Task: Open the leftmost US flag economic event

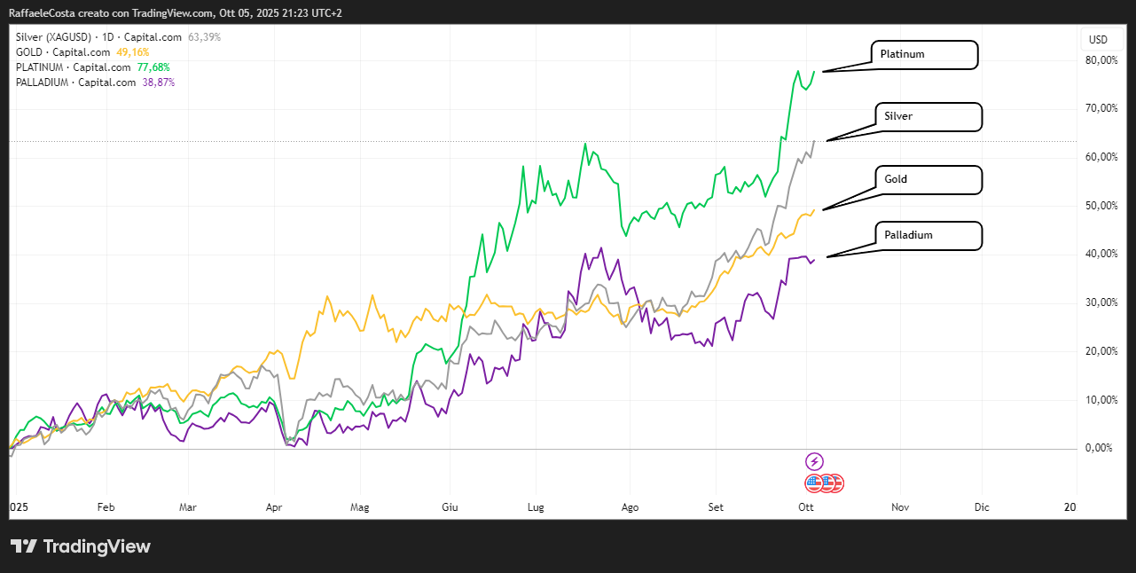Action: (814, 483)
